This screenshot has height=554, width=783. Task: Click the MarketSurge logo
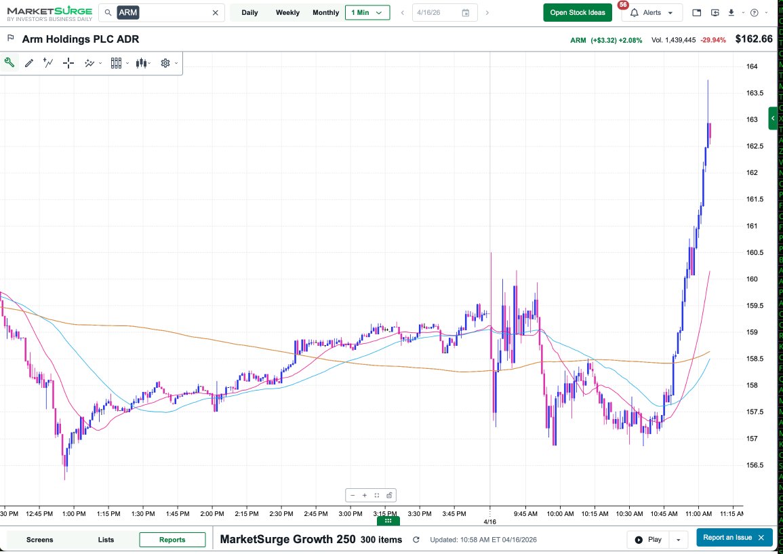(49, 14)
